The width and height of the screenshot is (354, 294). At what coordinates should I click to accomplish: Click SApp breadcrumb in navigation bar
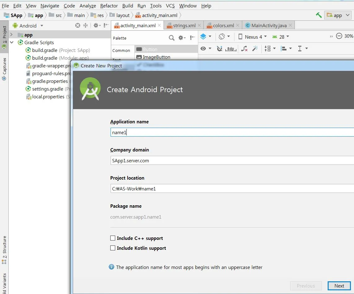(x=13, y=15)
